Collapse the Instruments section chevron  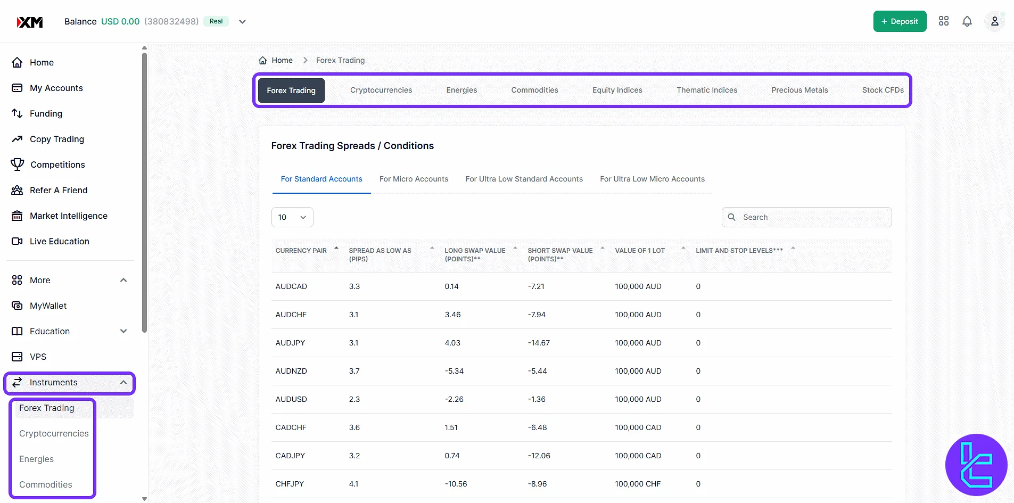tap(123, 382)
